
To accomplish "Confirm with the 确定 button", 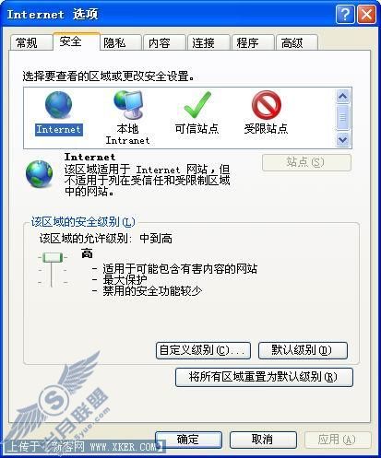I will 188,440.
